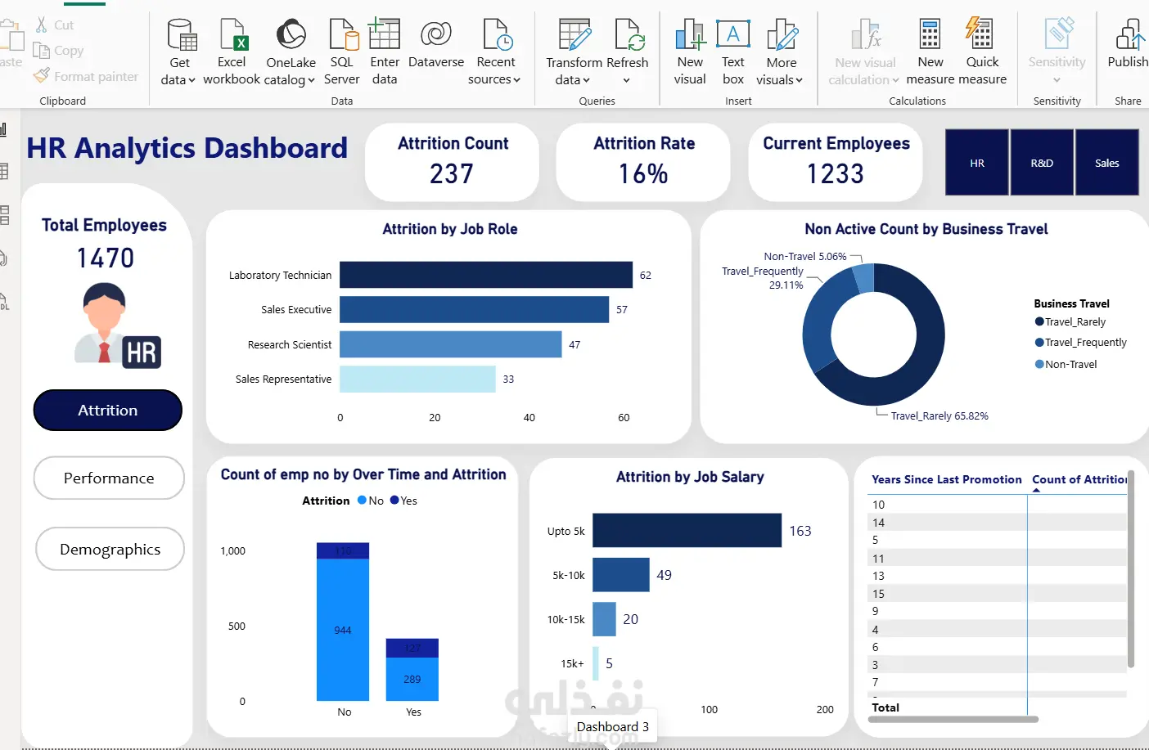Expand OneLake catalog dropdown arrow
This screenshot has width=1149, height=750.
click(311, 80)
